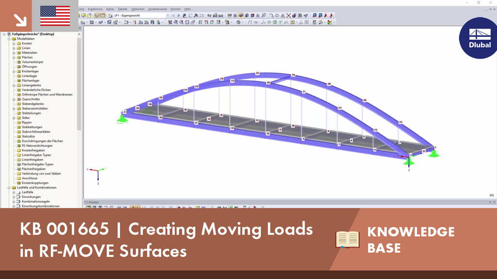Click navigator scroll-up arrow

pos(79,34)
